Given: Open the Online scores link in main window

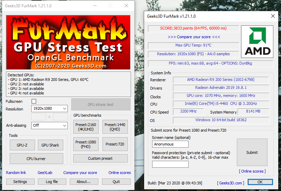Looking at the screenshot, I should [x=119, y=173].
